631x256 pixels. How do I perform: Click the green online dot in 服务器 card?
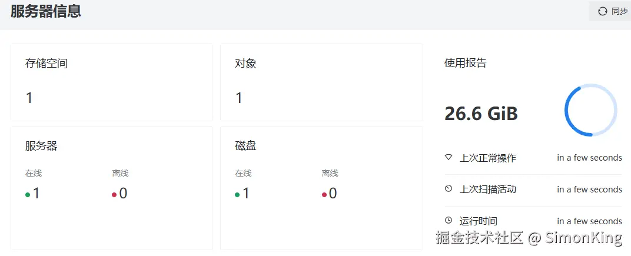(28, 195)
